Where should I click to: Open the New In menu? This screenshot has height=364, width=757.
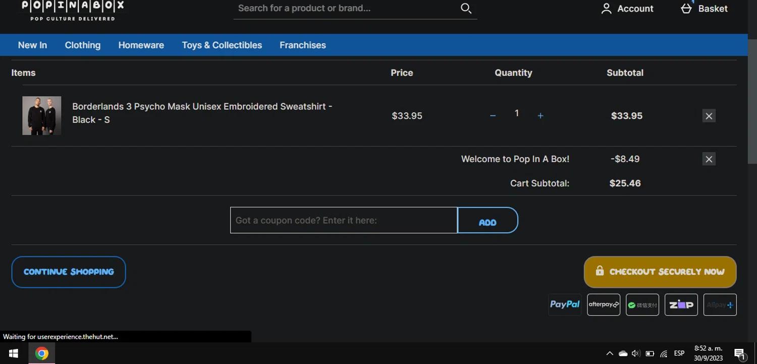coord(32,45)
